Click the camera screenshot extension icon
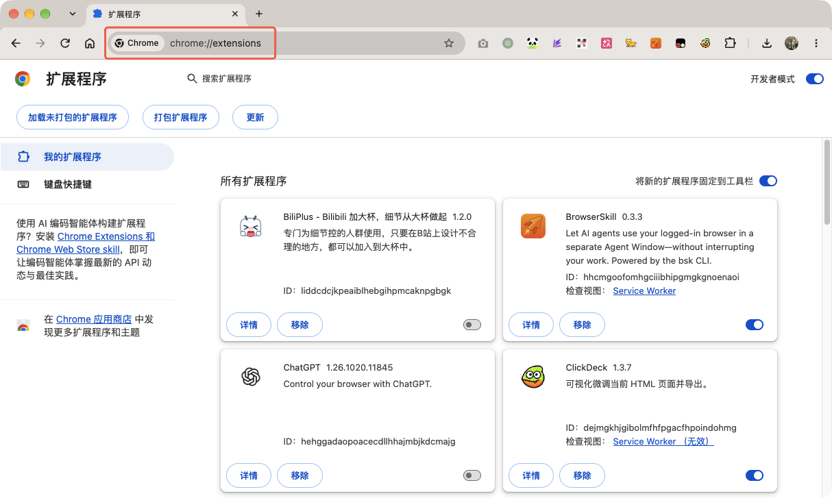The height and width of the screenshot is (498, 832). tap(483, 43)
